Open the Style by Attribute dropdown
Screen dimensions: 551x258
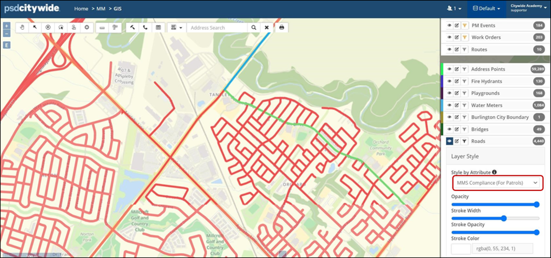(x=496, y=183)
